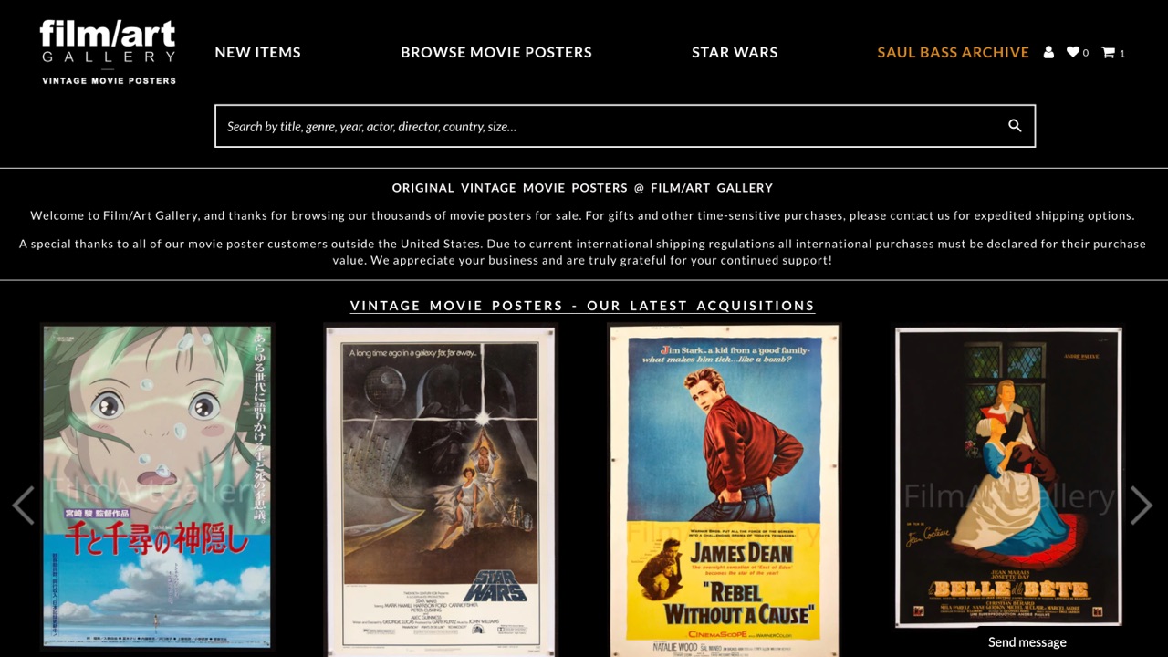1168x657 pixels.
Task: View wishlist via the heart icon
Action: 1073,52
